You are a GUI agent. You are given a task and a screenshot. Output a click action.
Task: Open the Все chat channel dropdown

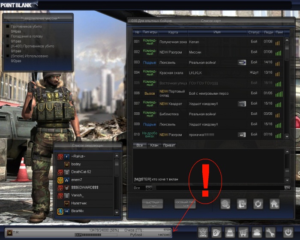click(149, 188)
